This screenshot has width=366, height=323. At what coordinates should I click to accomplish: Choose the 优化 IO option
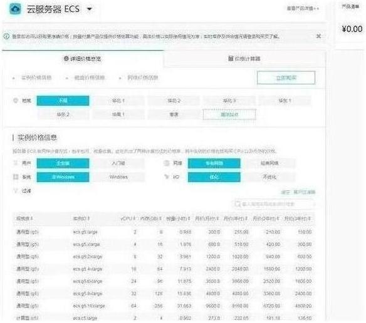tap(214, 177)
